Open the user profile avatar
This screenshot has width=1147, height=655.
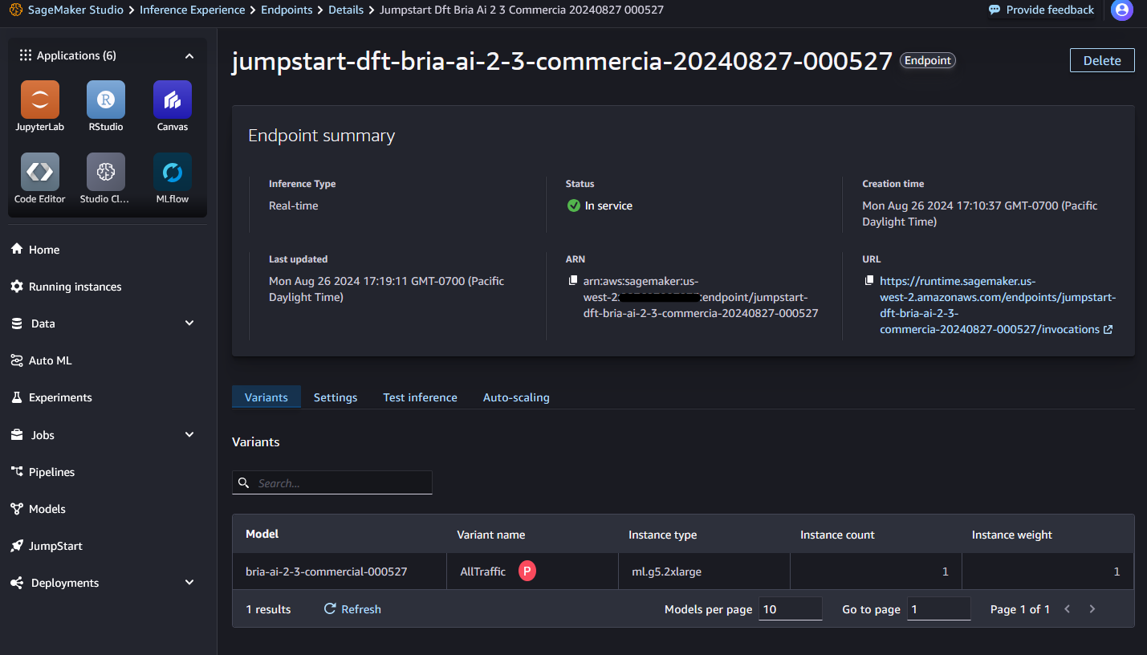click(x=1122, y=10)
